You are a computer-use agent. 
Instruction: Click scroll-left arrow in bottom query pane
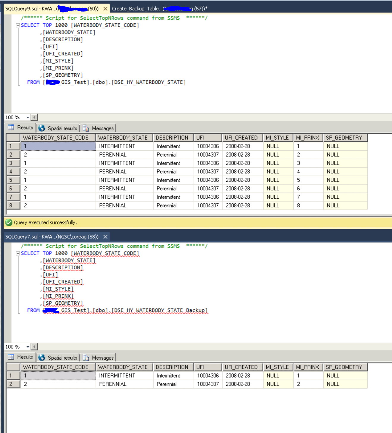pos(34,347)
